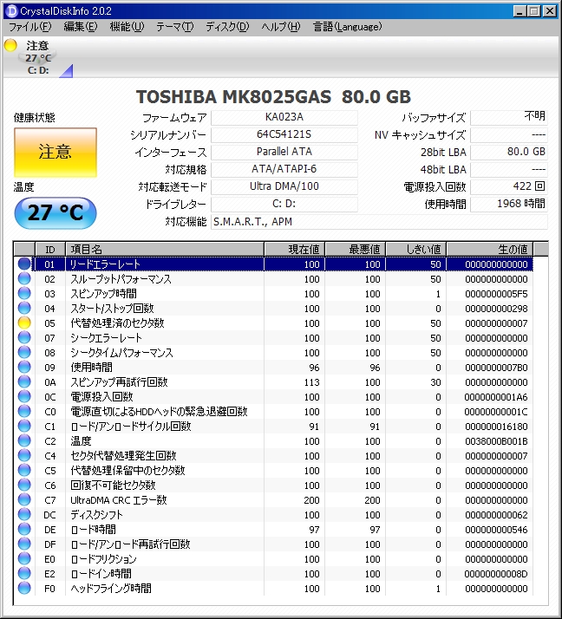This screenshot has height=619, width=562.
Task: Click the status circle for スループットパフォーマンス
Action: pos(24,278)
